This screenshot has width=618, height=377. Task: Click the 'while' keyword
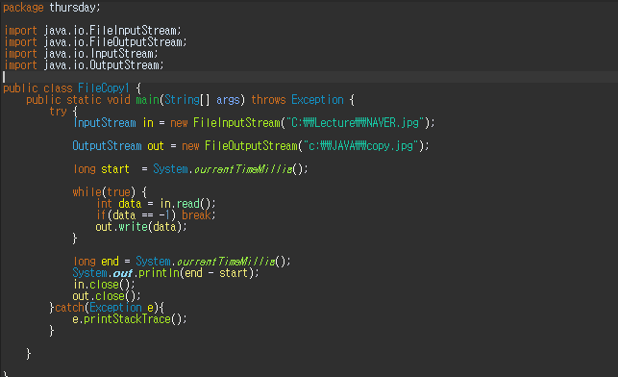coord(87,192)
